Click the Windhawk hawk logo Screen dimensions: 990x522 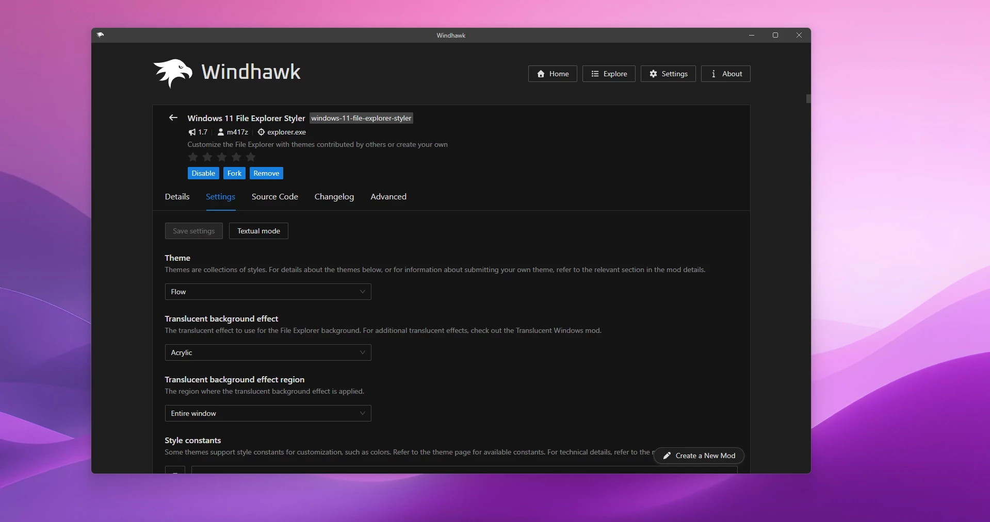pos(173,73)
